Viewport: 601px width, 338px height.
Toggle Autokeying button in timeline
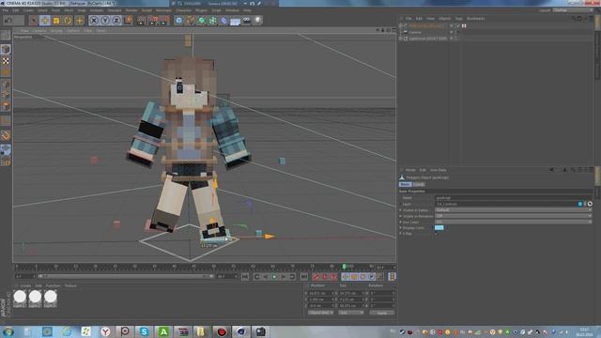[325, 277]
